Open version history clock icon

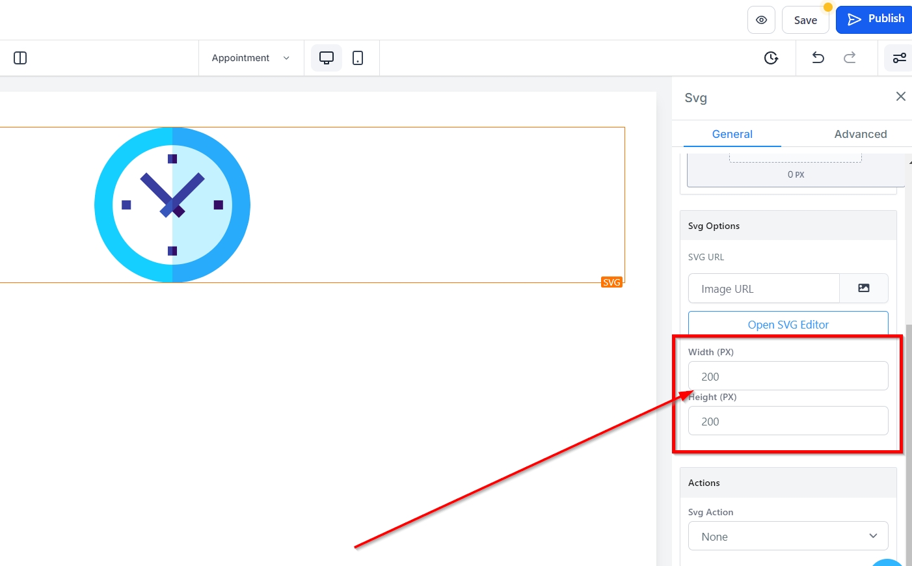click(x=771, y=58)
